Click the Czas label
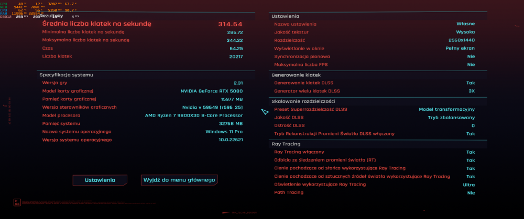Image resolution: width=524 pixels, height=219 pixels. 48,48
